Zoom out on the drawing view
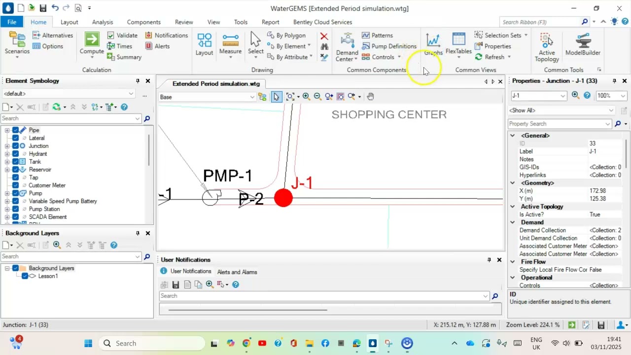631x355 pixels. 317,97
